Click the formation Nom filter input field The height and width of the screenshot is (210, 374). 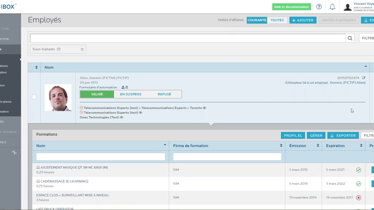[x=101, y=157]
